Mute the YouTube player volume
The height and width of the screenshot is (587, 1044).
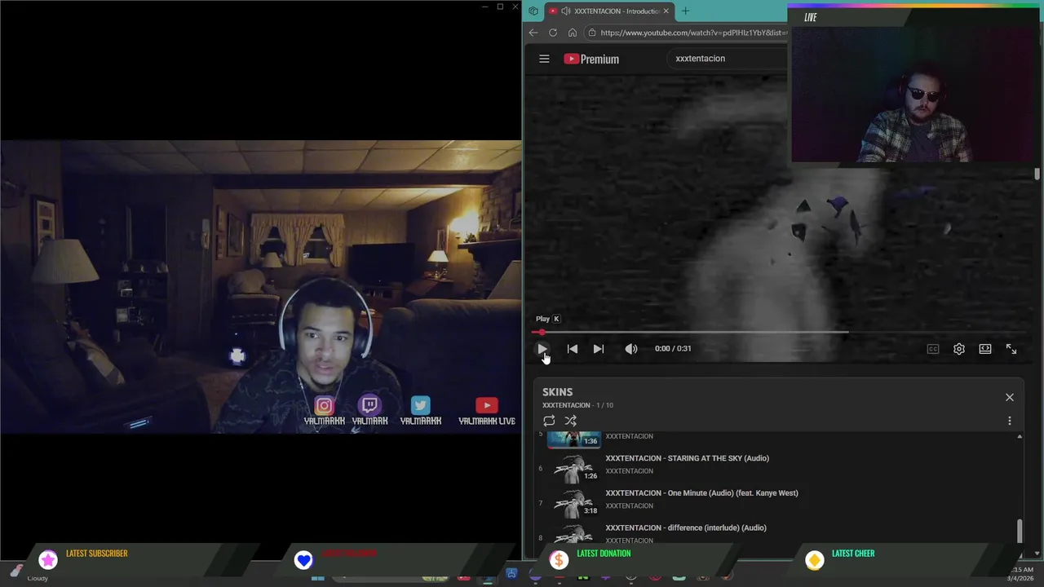[631, 349]
